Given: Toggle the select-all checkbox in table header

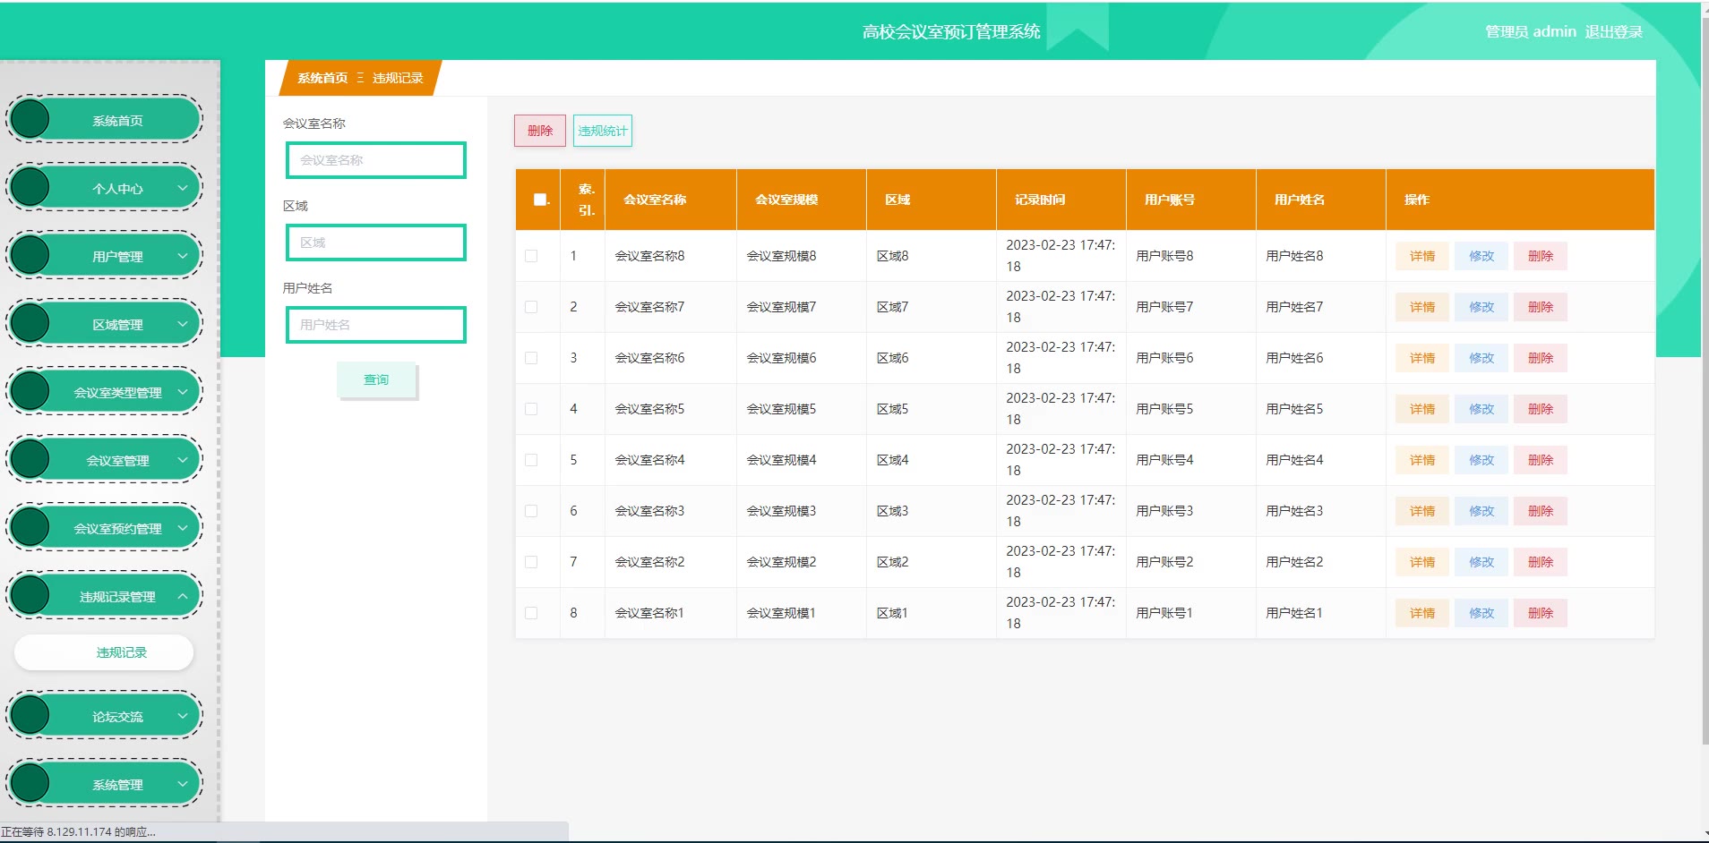Looking at the screenshot, I should coord(540,200).
